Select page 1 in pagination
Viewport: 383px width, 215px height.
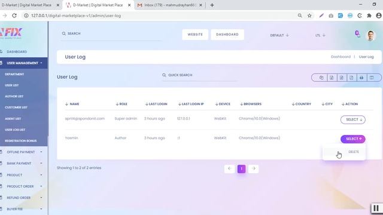tap(241, 168)
